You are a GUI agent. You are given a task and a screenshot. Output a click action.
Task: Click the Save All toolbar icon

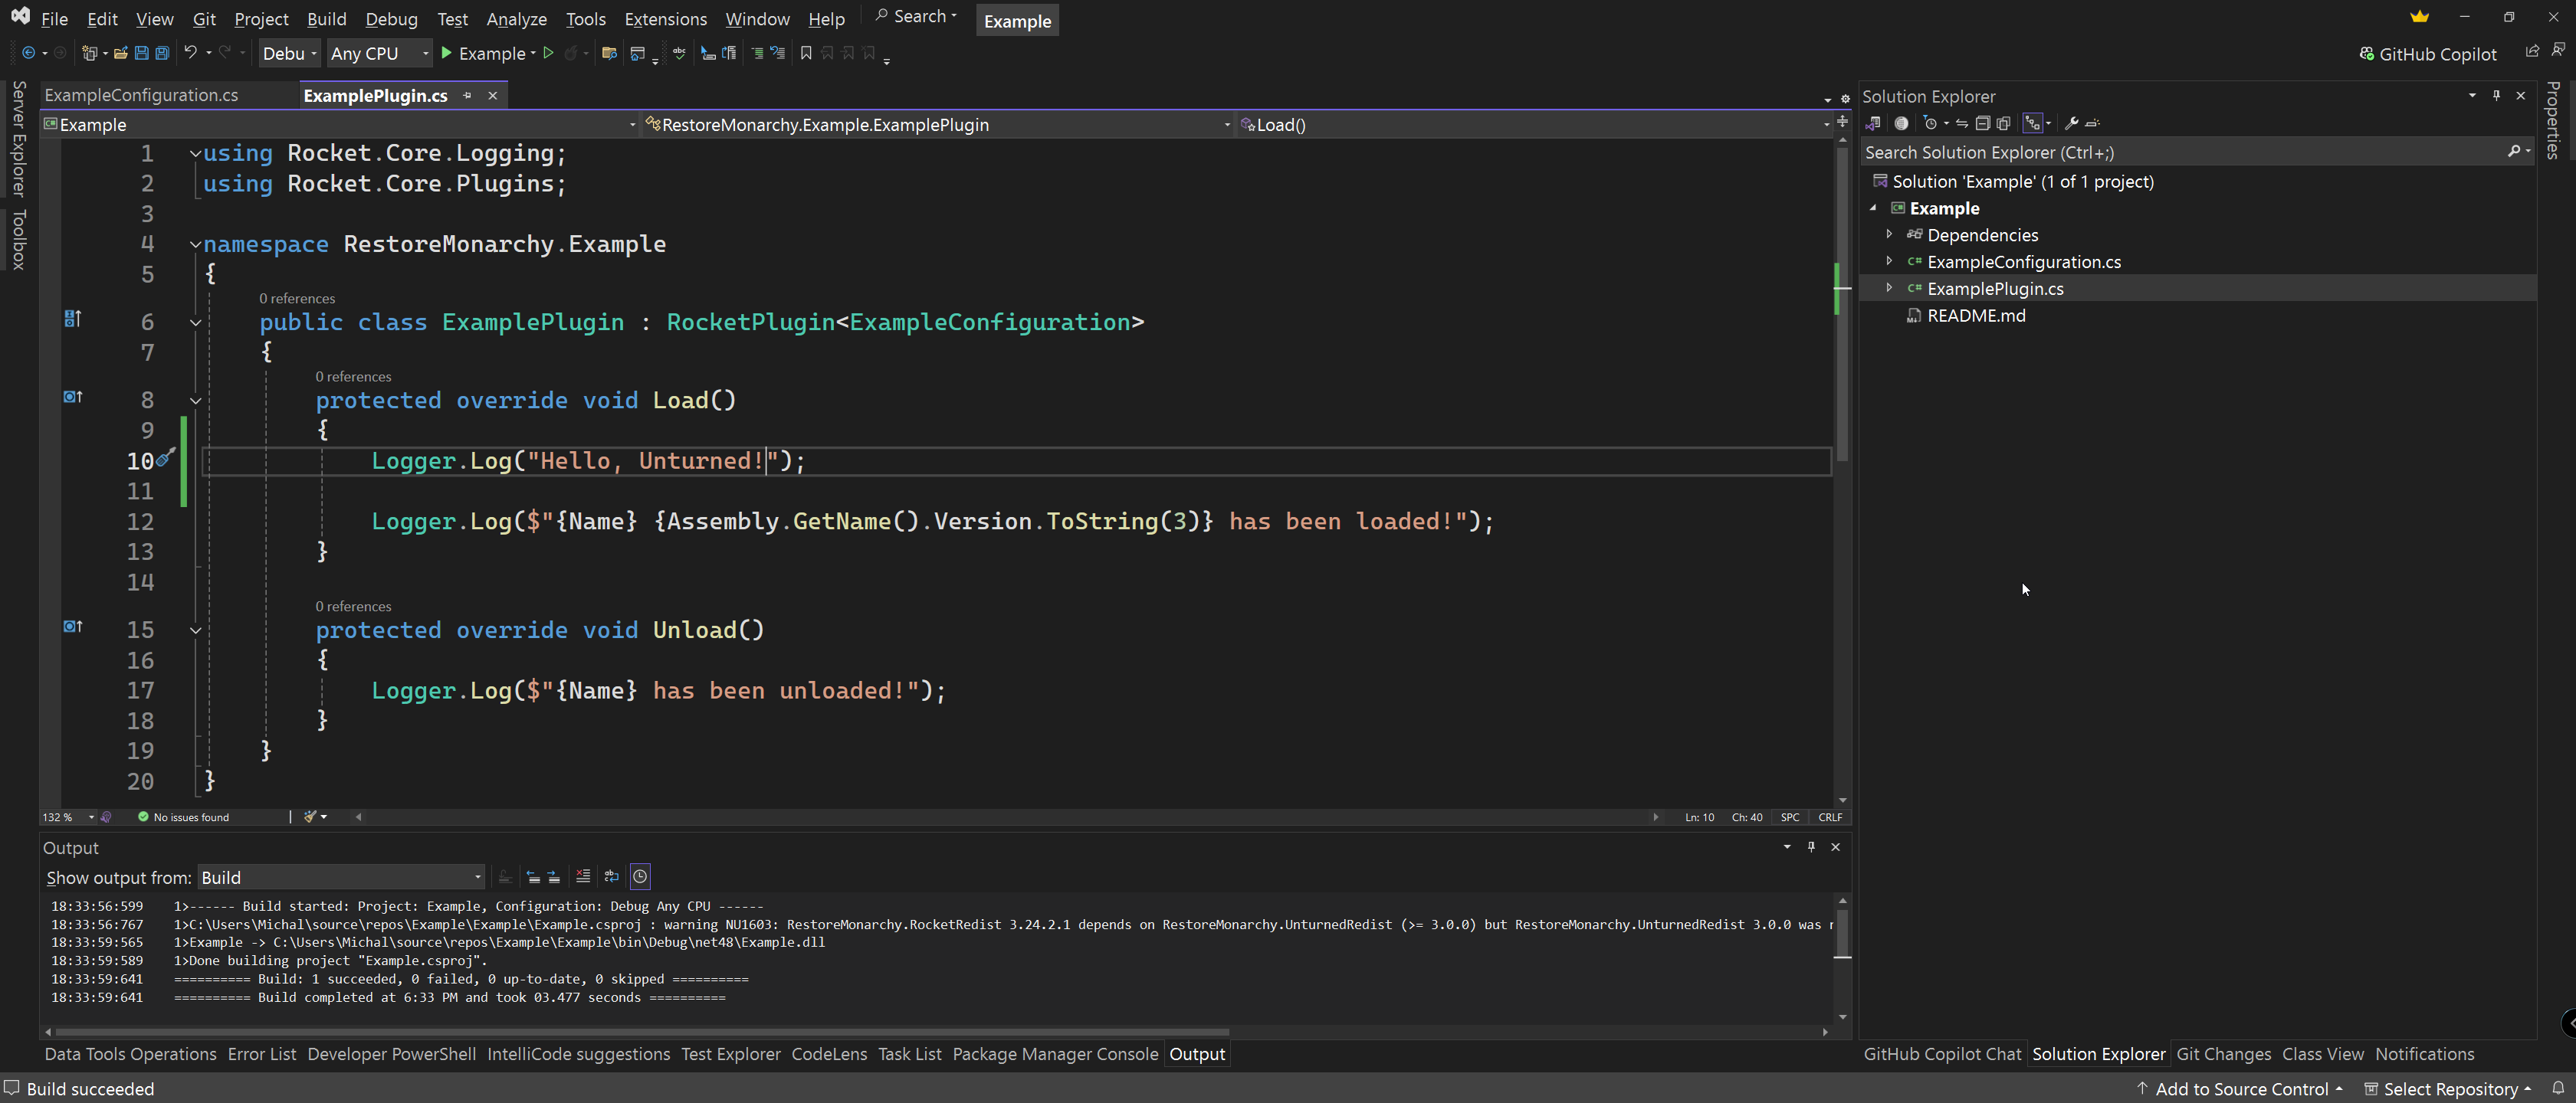[x=162, y=53]
